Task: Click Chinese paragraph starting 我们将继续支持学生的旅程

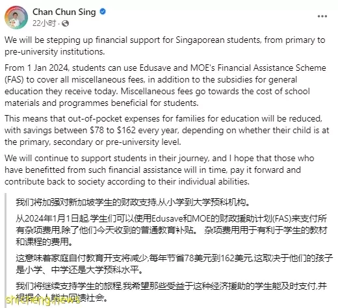Action: click(x=171, y=292)
